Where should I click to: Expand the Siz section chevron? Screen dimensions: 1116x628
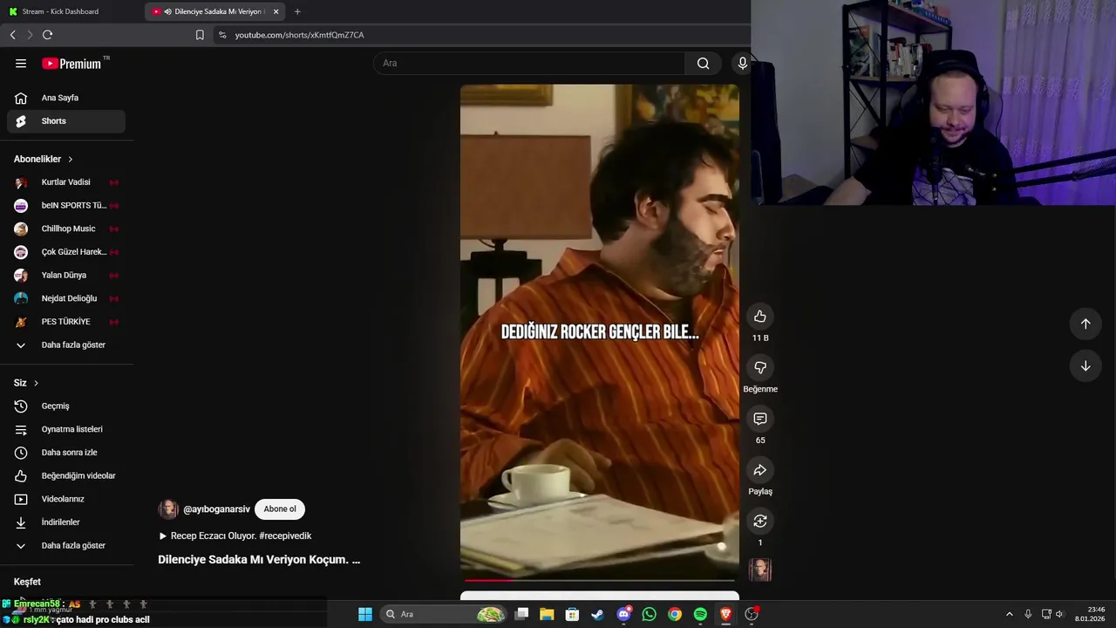pyautogui.click(x=36, y=383)
